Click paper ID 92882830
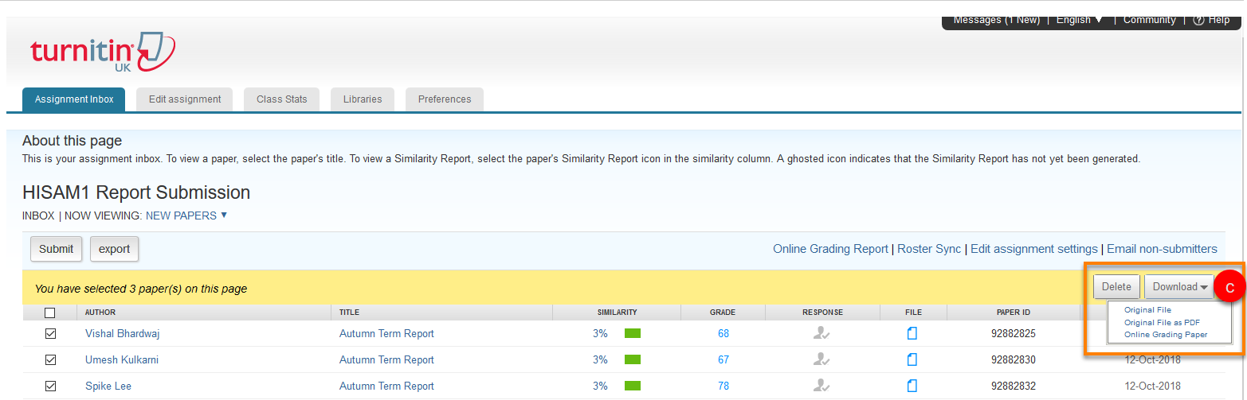The width and height of the screenshot is (1247, 400). click(x=1014, y=359)
